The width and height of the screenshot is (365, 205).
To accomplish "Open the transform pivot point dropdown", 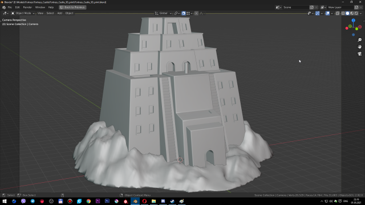I will pos(177,14).
